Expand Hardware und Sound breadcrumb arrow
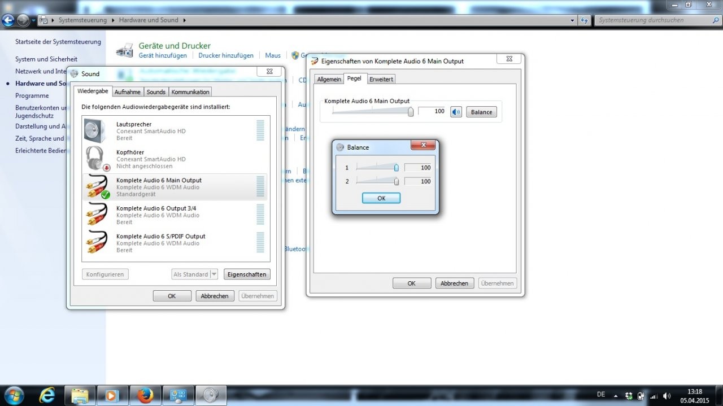 (184, 20)
